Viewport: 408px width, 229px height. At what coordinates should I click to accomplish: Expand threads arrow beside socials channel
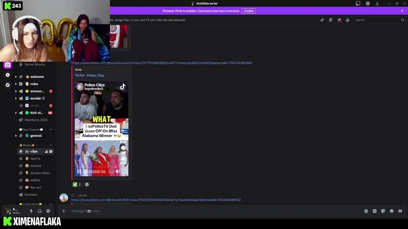(x=16, y=98)
